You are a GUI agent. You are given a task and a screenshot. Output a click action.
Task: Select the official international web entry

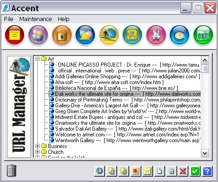pos(127,71)
